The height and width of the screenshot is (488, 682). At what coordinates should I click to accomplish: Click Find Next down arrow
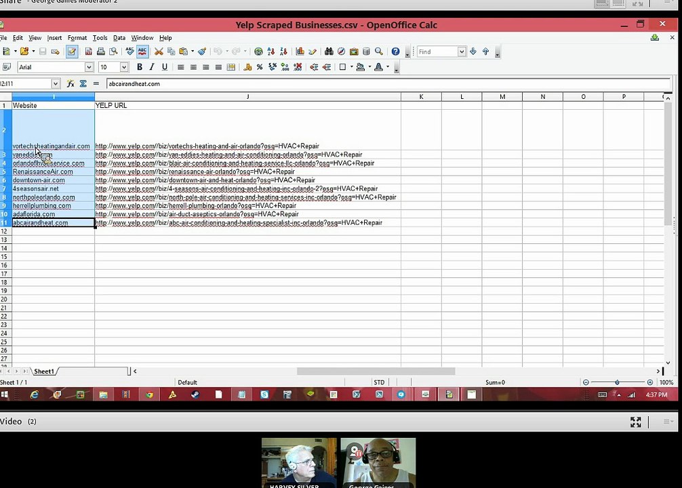click(473, 52)
